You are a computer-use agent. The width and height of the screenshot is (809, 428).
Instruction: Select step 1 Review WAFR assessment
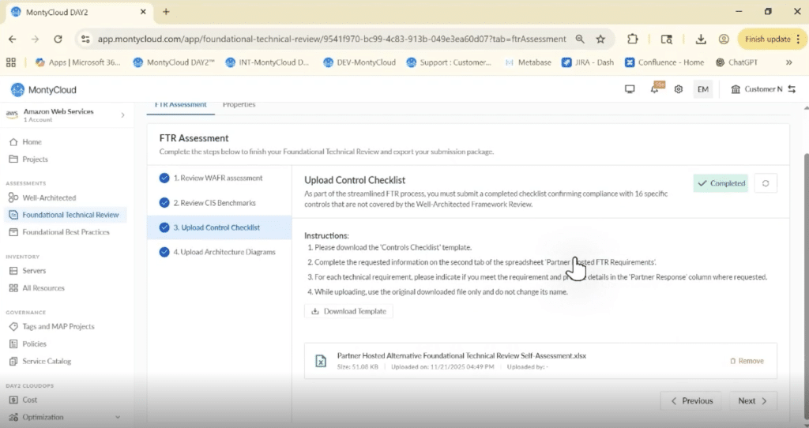[218, 178]
